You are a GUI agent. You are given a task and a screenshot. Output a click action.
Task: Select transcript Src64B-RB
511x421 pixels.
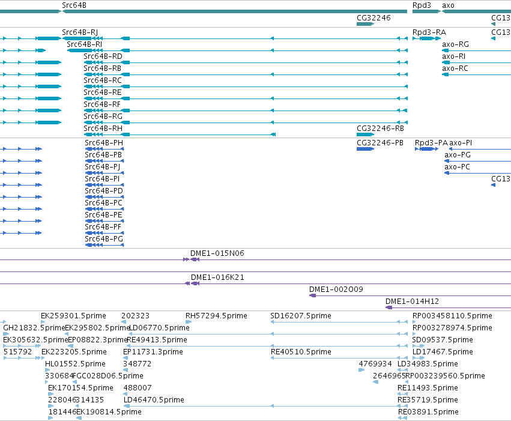pyautogui.click(x=102, y=68)
